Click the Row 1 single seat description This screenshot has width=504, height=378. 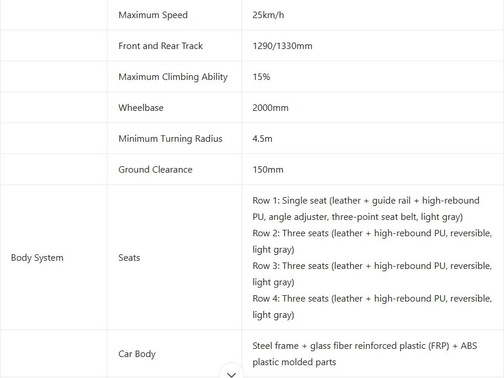point(366,209)
